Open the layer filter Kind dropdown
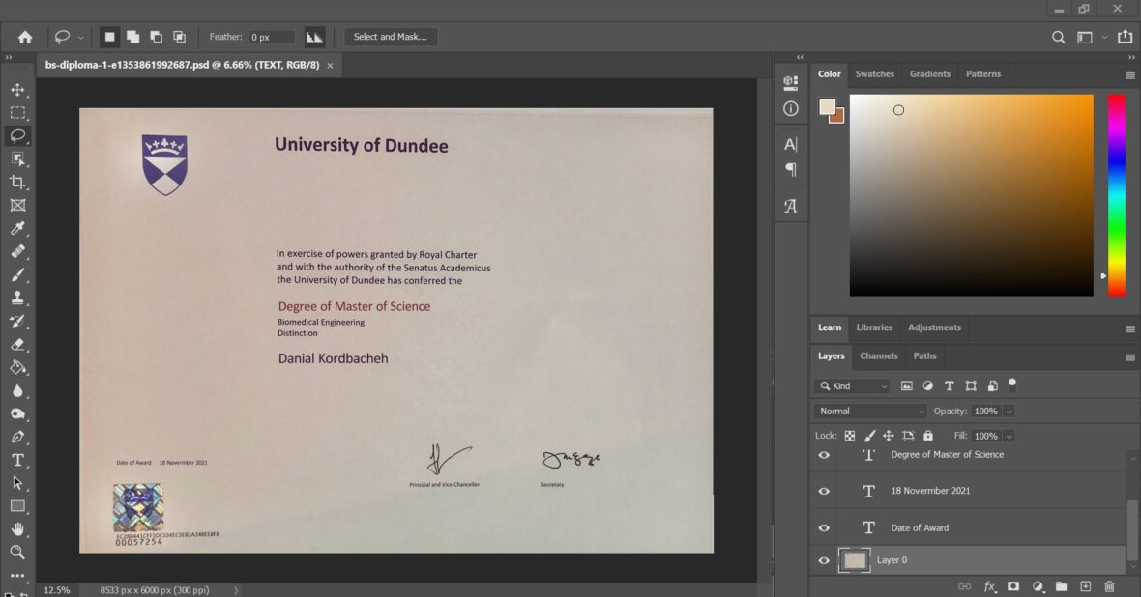The height and width of the screenshot is (597, 1141). pos(852,386)
